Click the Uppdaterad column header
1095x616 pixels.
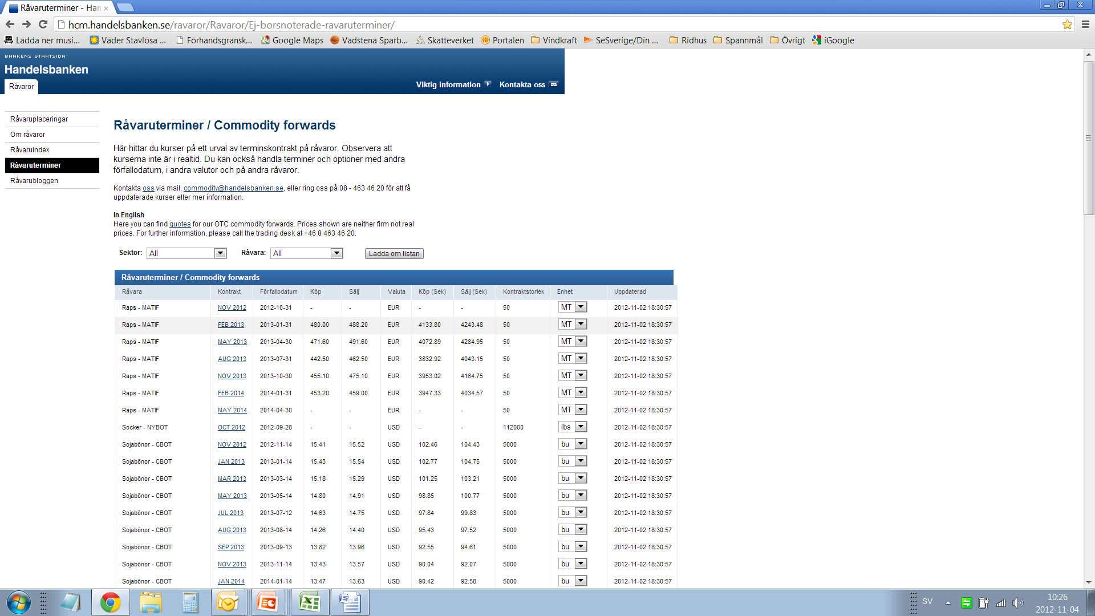(x=630, y=292)
